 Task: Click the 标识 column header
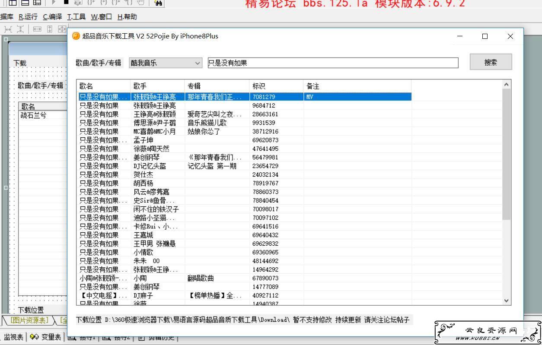click(x=277, y=86)
